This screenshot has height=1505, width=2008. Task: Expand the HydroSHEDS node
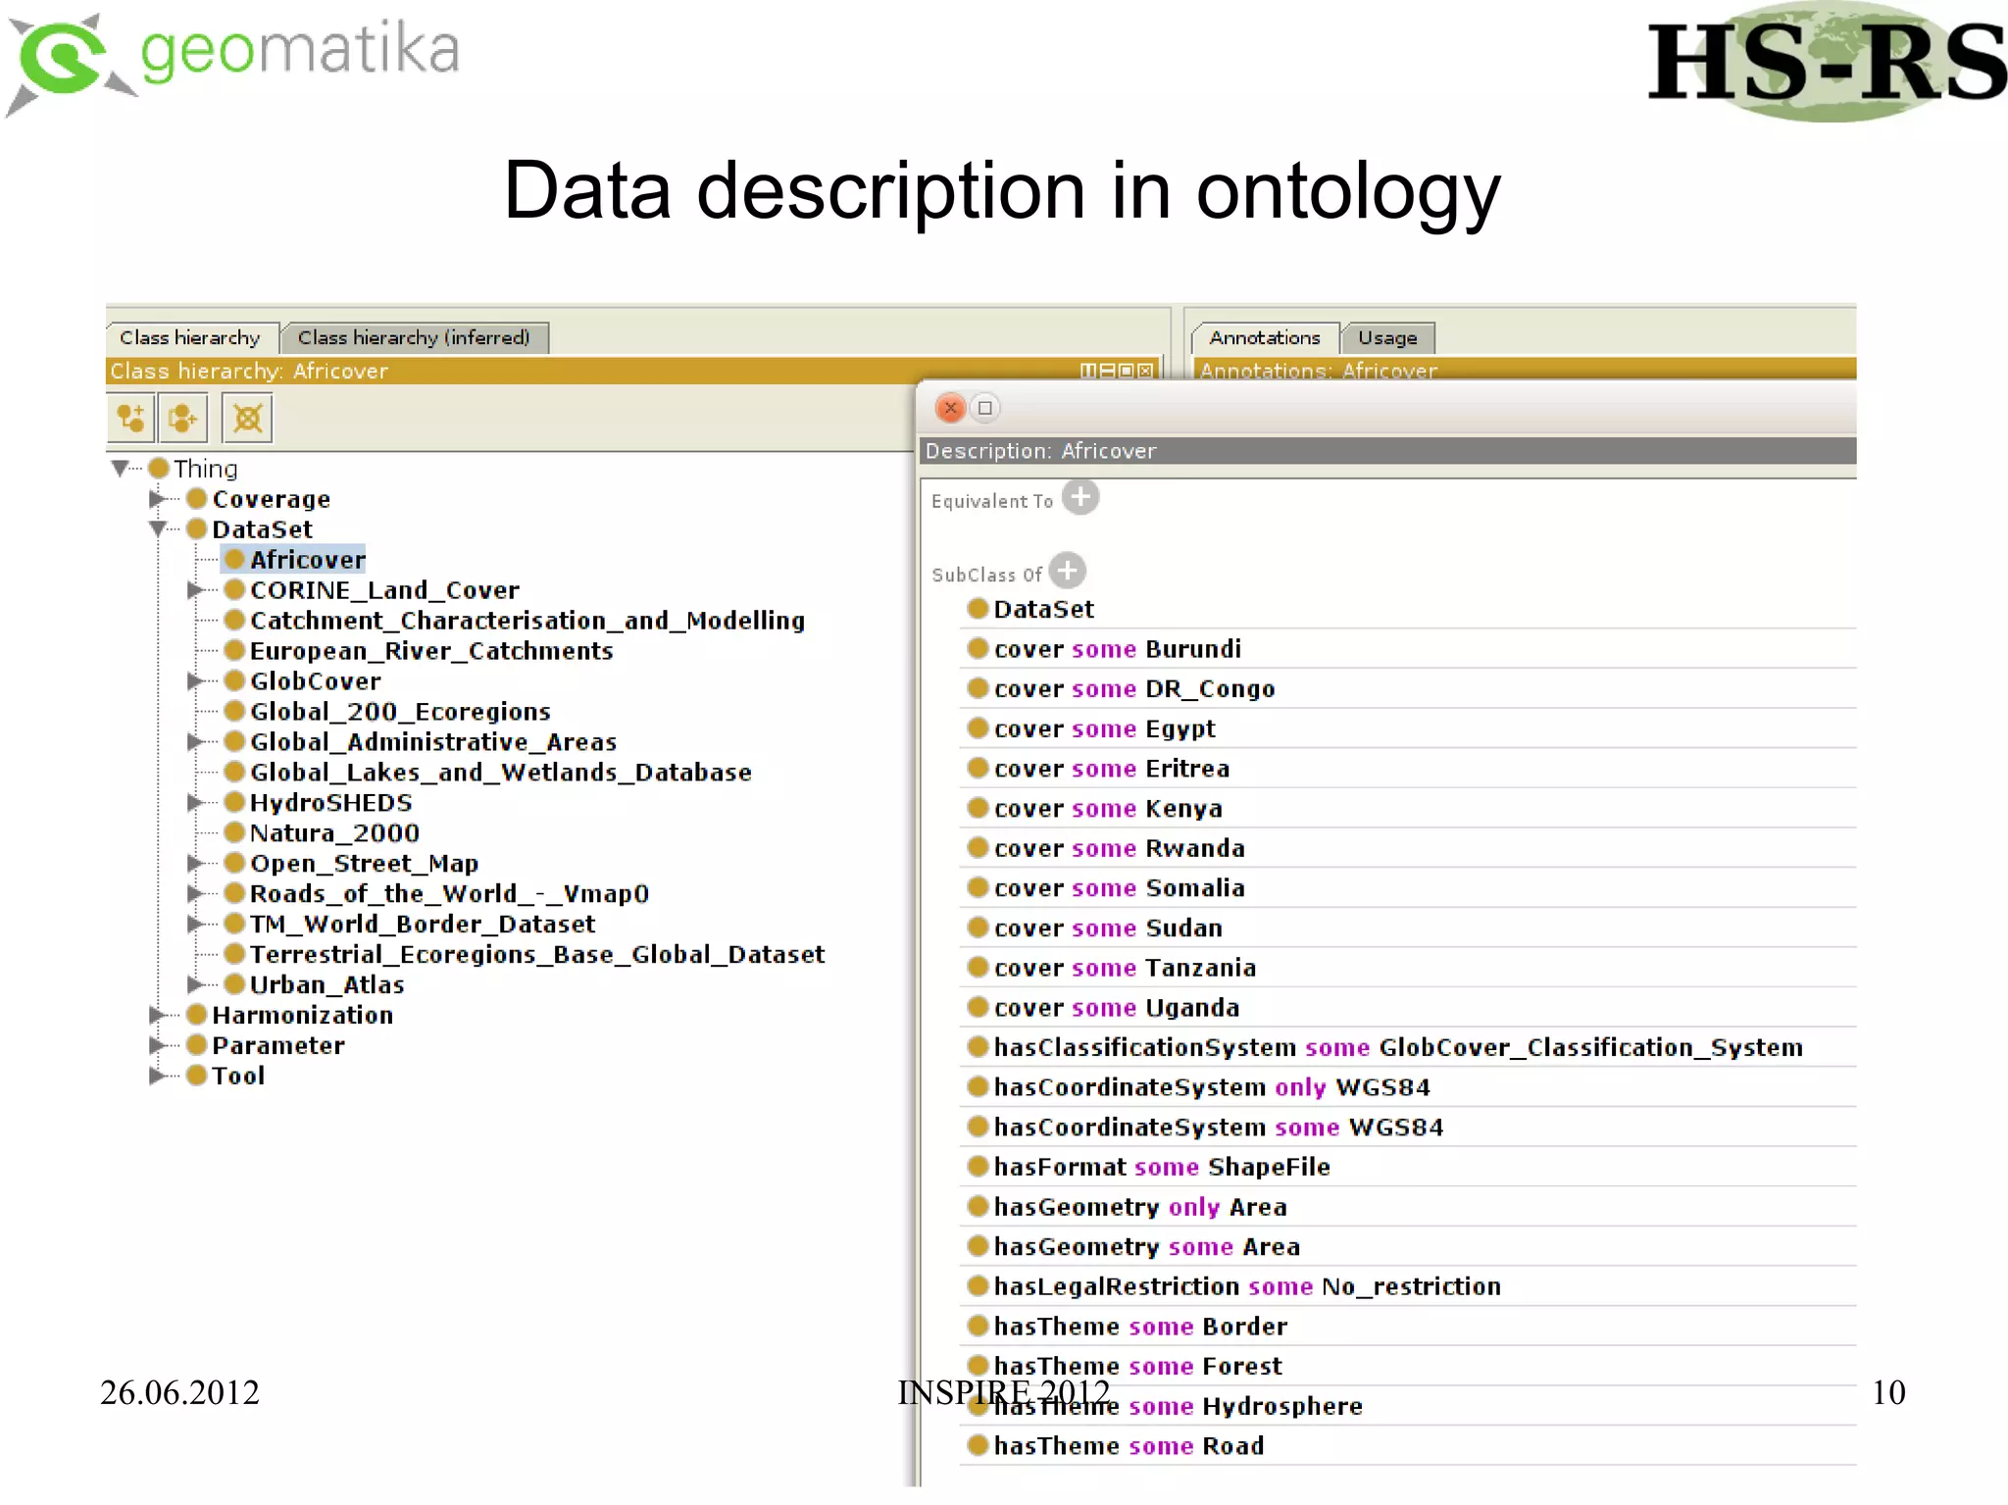[x=195, y=803]
